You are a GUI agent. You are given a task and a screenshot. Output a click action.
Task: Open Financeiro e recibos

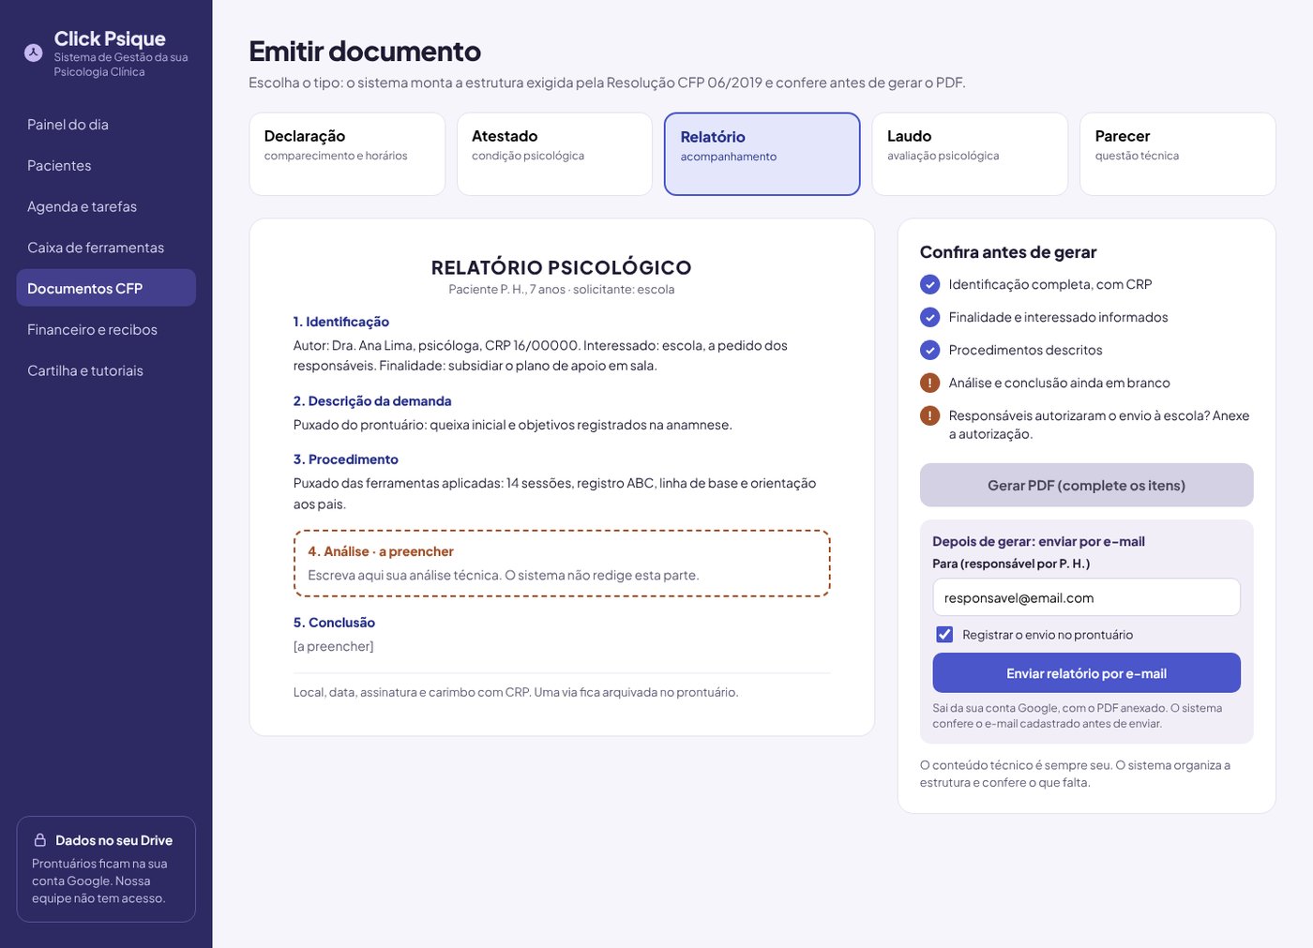pyautogui.click(x=106, y=330)
